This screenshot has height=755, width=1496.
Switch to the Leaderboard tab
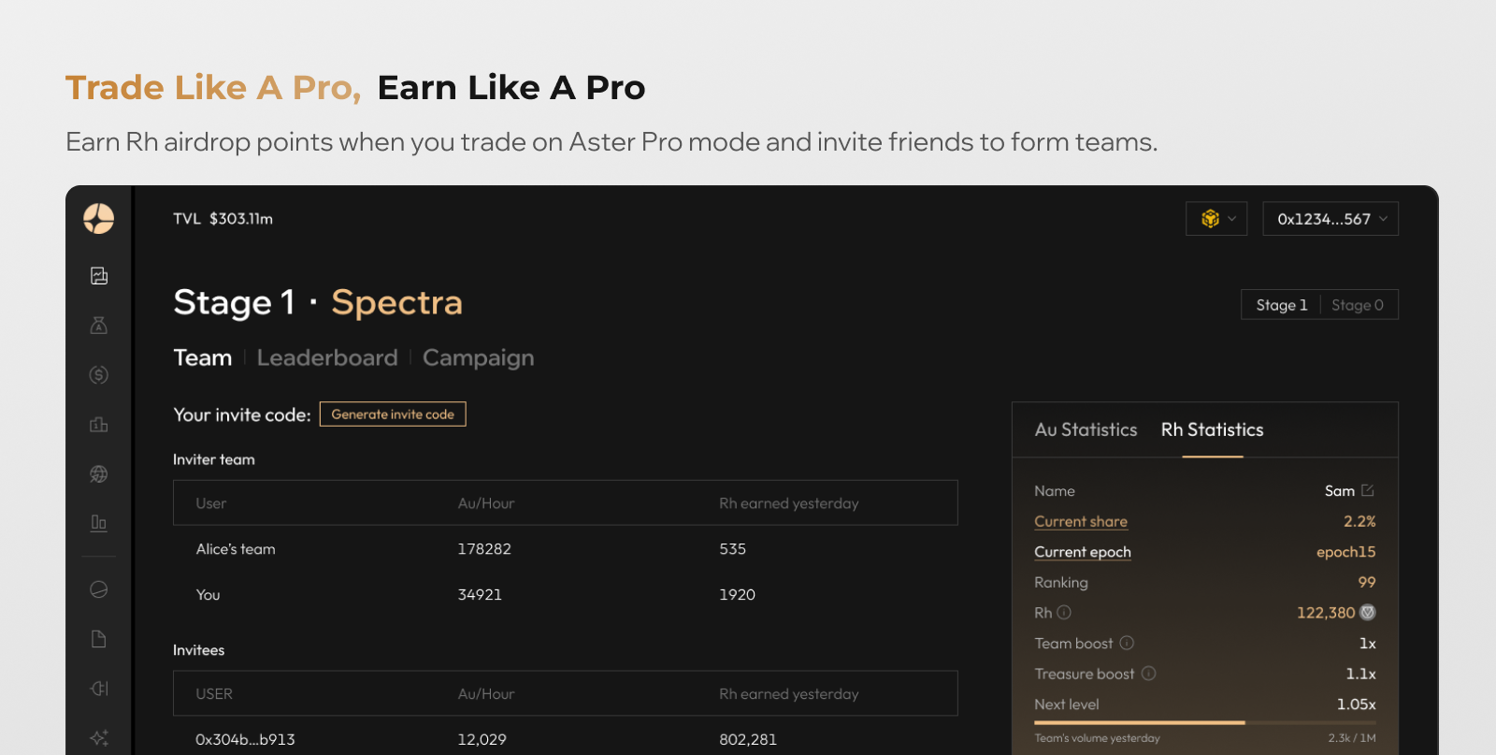[327, 357]
